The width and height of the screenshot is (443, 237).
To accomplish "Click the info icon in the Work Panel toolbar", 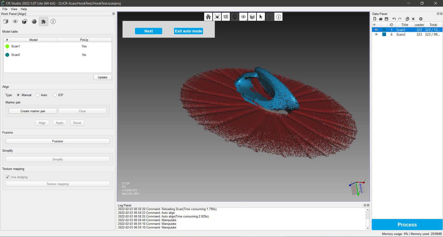I will click(x=53, y=21).
